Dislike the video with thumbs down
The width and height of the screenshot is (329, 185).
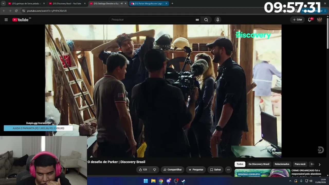[154, 170]
